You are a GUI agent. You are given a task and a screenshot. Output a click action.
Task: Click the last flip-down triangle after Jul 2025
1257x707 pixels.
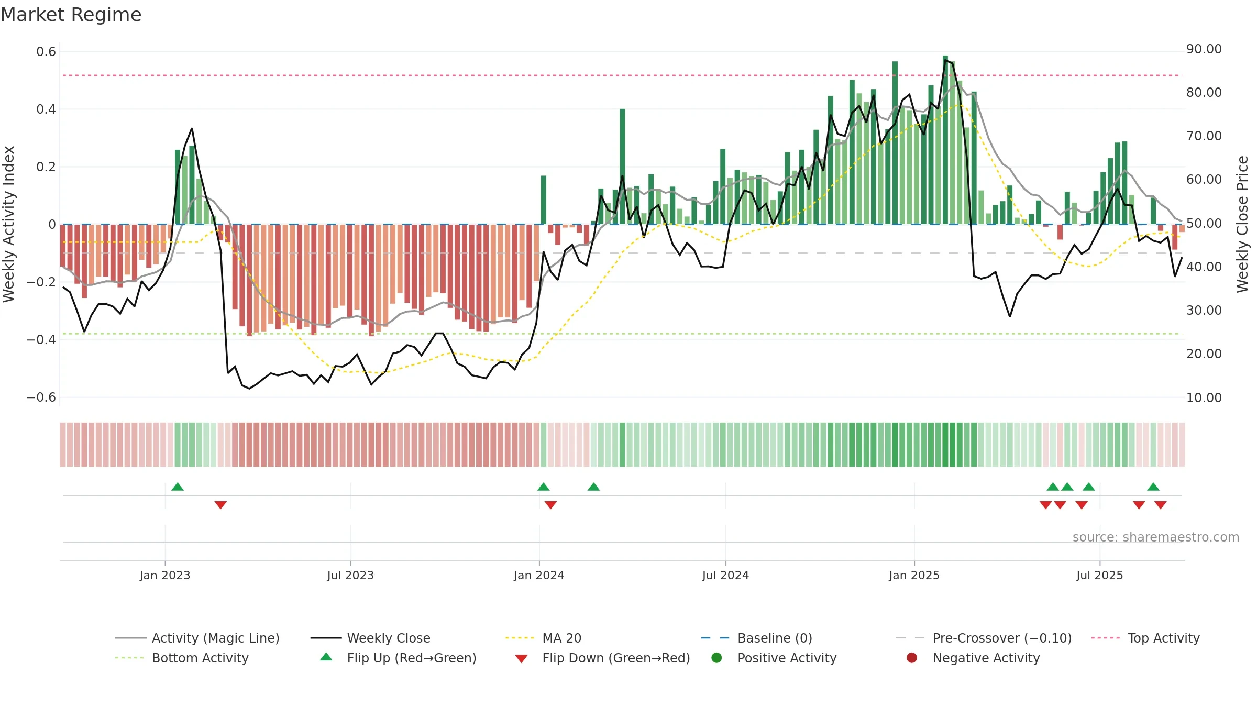tap(1161, 505)
